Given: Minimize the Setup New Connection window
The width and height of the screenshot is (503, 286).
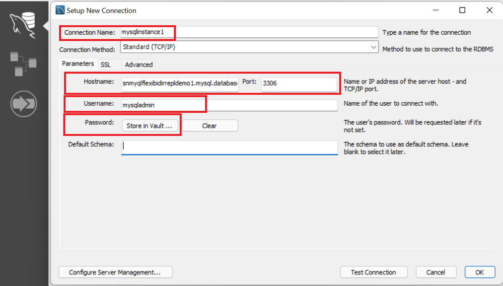Looking at the screenshot, I should pyautogui.click(x=436, y=10).
